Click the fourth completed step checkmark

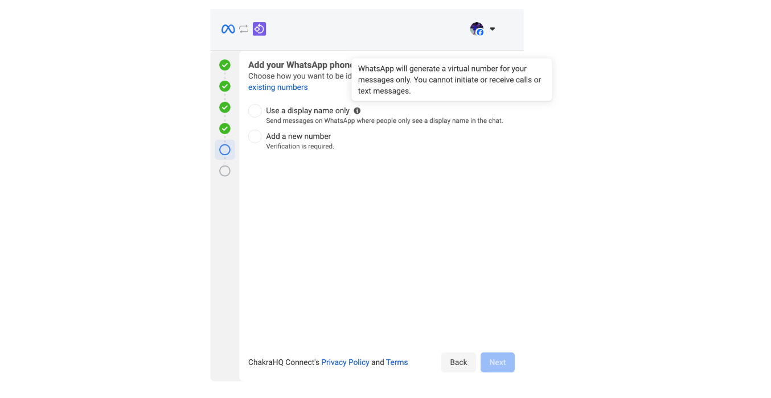tap(225, 128)
